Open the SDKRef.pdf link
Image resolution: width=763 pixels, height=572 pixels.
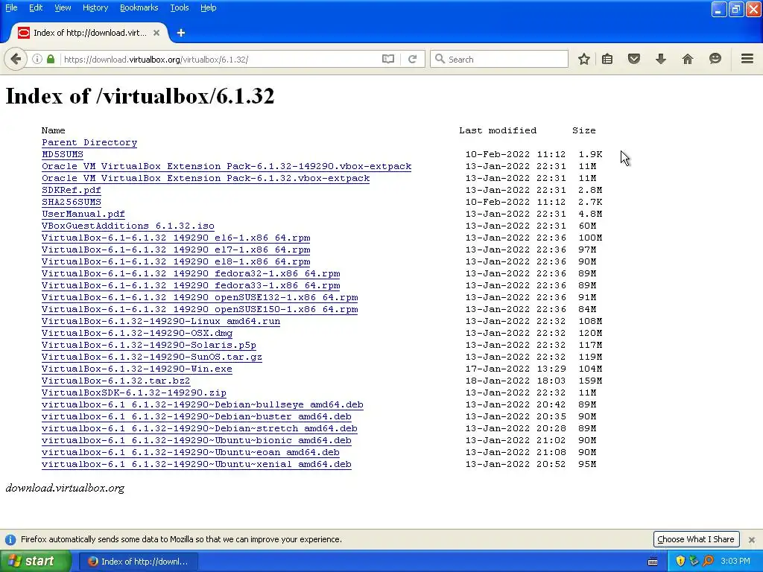point(72,190)
